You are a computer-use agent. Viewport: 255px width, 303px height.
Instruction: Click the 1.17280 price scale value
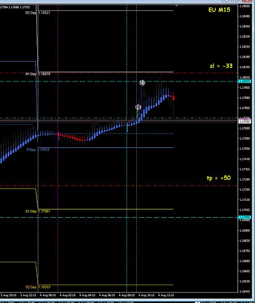pos(244,179)
